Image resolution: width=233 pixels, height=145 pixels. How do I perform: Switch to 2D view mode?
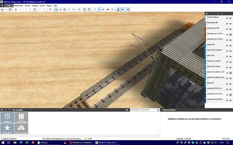pos(60,10)
